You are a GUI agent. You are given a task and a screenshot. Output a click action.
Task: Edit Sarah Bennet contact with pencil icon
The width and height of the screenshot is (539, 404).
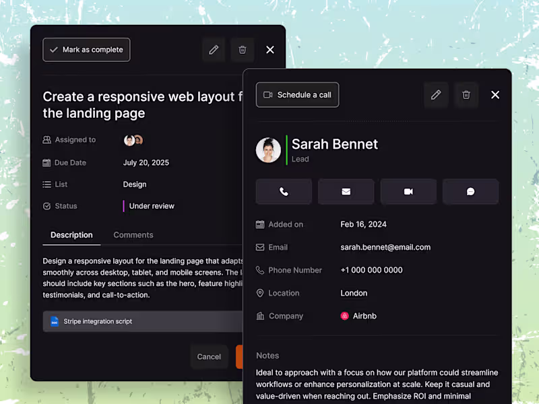(x=436, y=95)
